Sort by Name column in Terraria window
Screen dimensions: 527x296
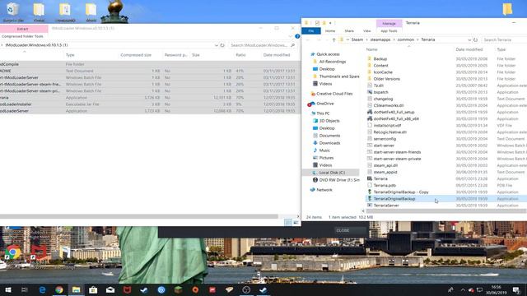[x=371, y=49]
